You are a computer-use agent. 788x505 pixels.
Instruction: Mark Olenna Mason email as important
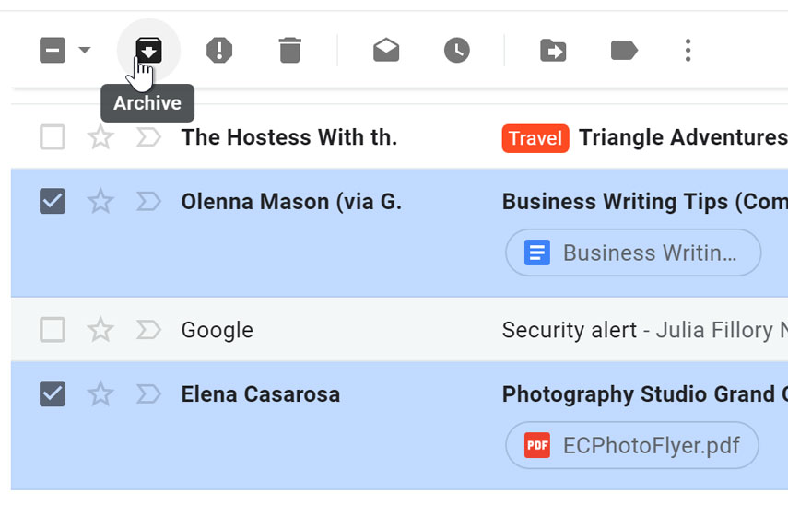(x=148, y=202)
